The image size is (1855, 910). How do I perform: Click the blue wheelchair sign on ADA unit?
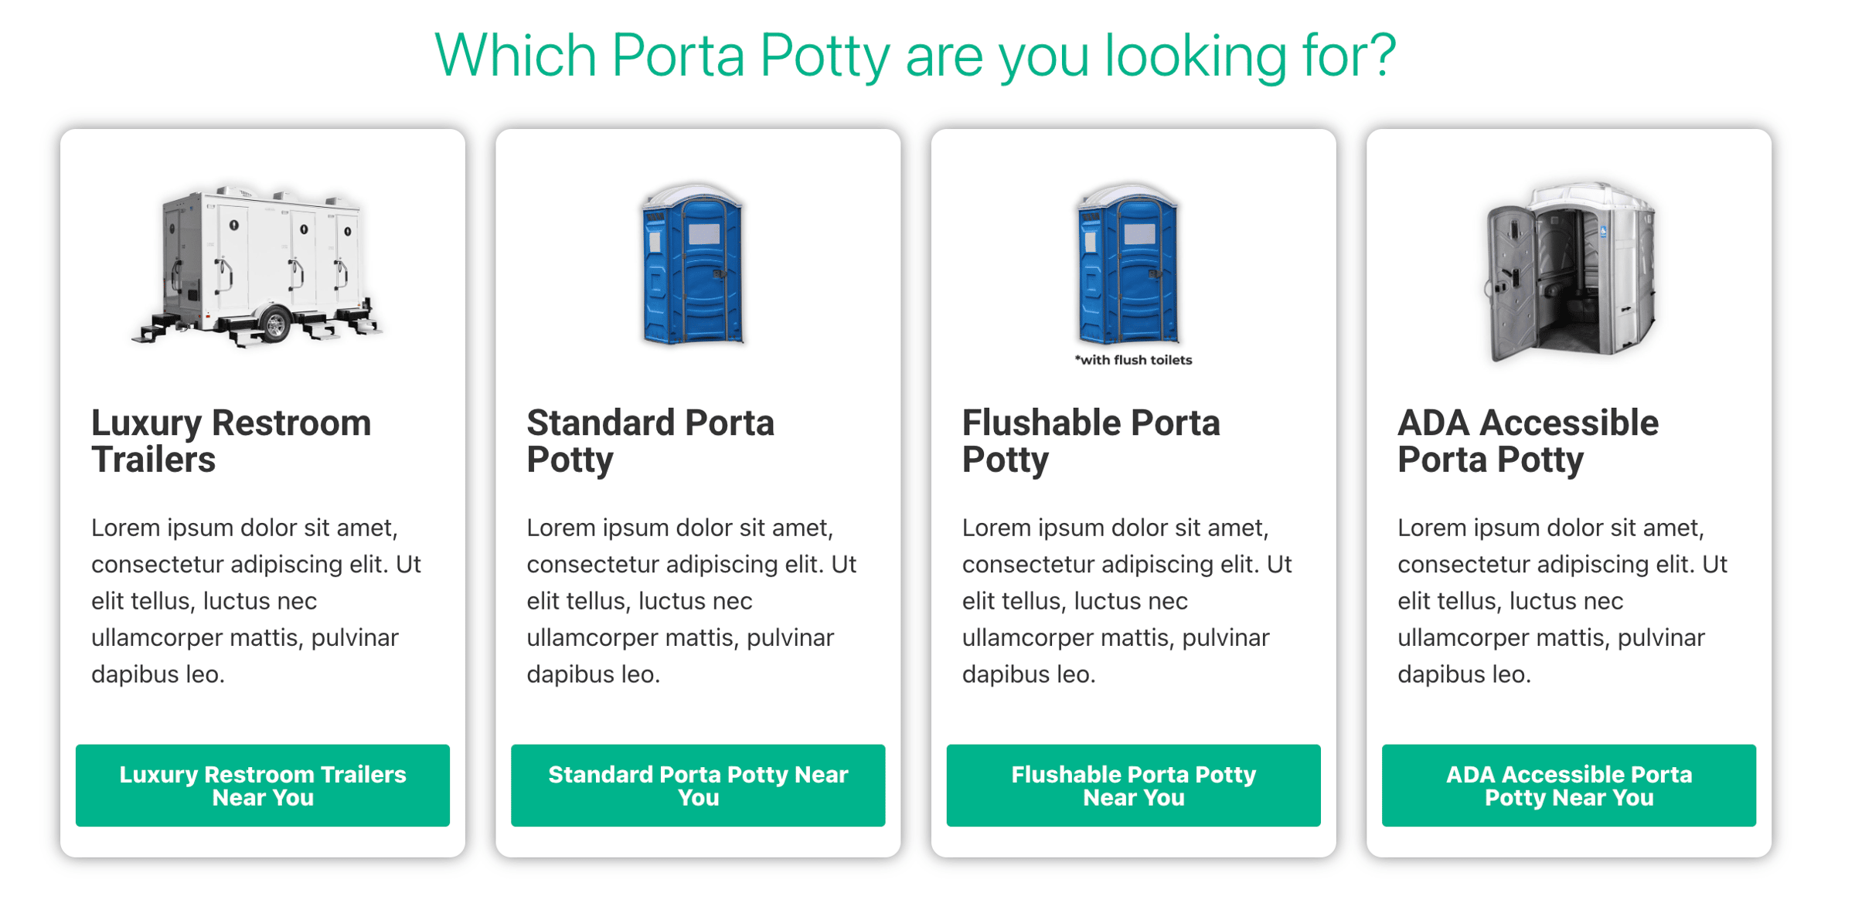click(1604, 231)
